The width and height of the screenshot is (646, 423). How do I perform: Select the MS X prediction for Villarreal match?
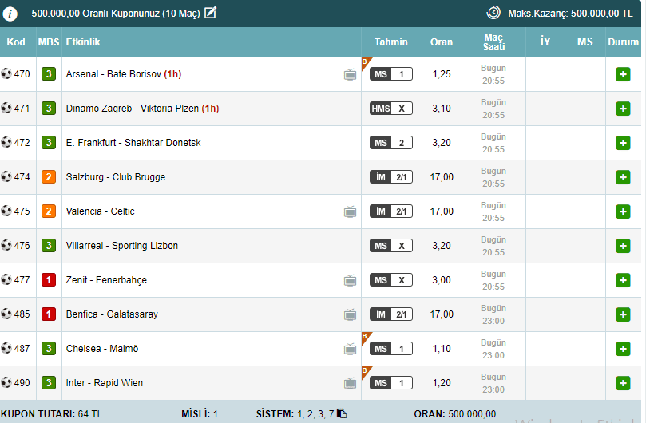pyautogui.click(x=391, y=246)
